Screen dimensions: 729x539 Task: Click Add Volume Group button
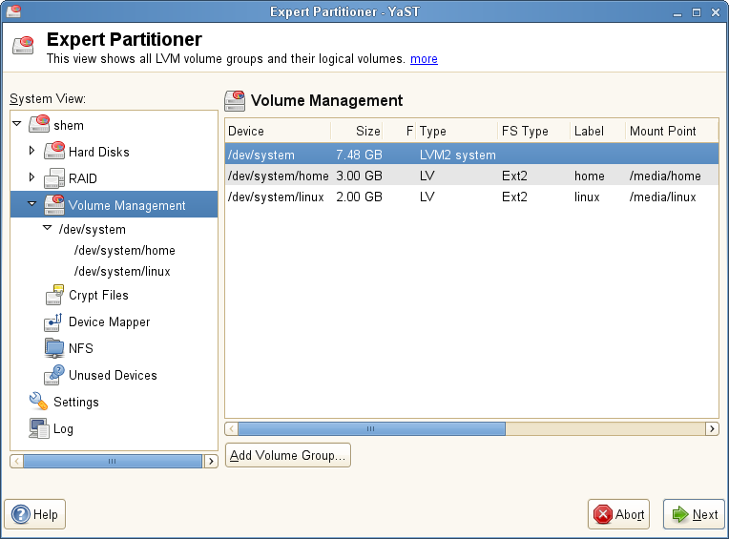(288, 455)
